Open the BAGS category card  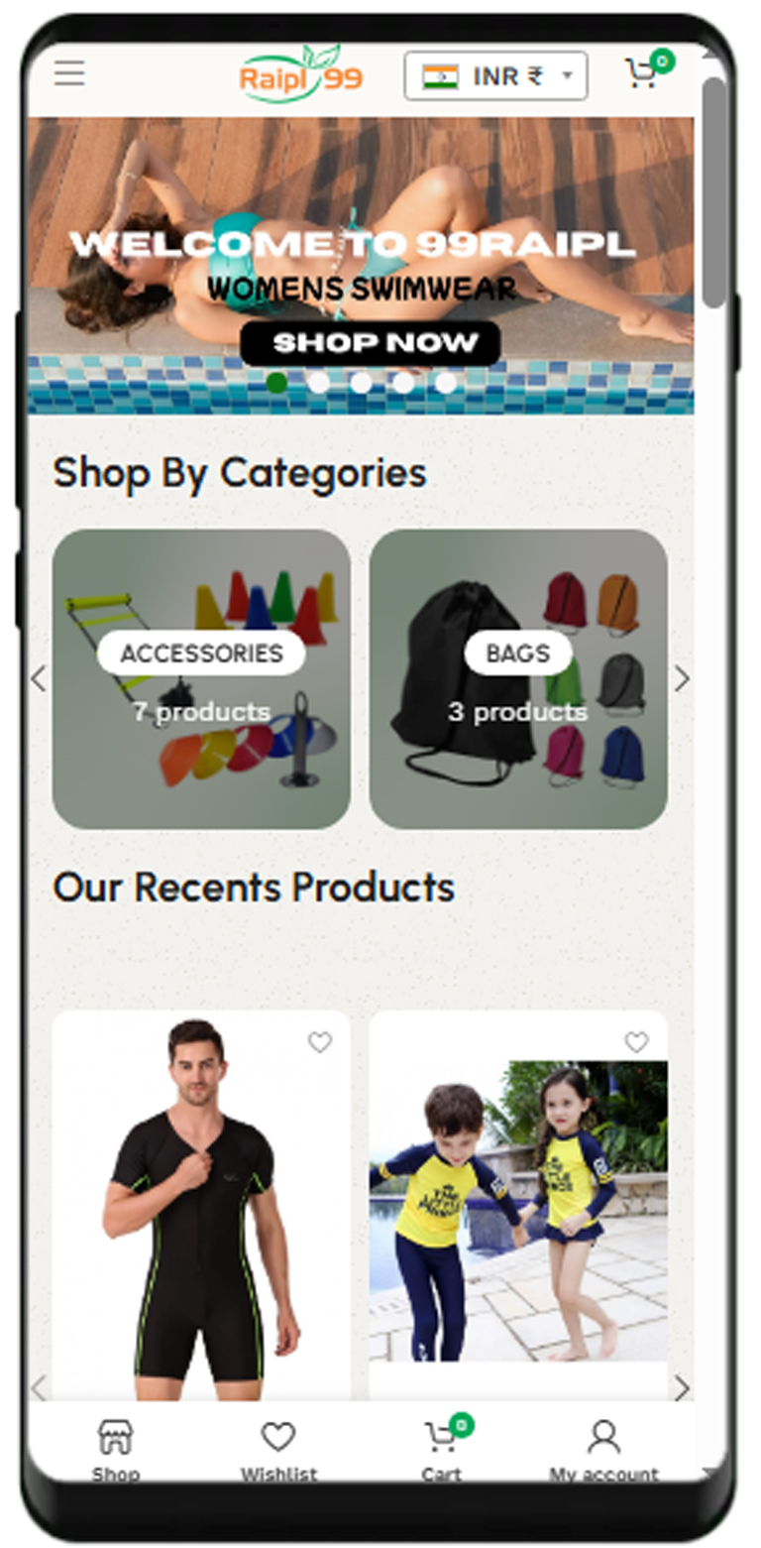[518, 679]
